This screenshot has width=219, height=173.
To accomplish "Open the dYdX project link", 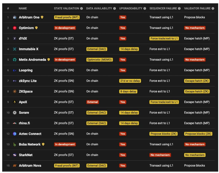I will (x=23, y=38).
